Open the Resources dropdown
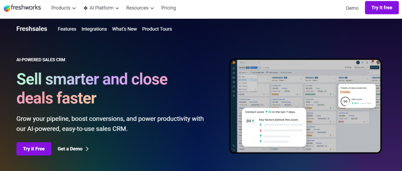Screen dimensions: 402x171 pyautogui.click(x=140, y=8)
